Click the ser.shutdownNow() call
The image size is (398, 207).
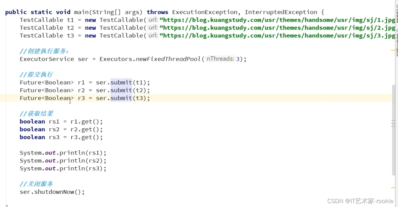[52, 192]
